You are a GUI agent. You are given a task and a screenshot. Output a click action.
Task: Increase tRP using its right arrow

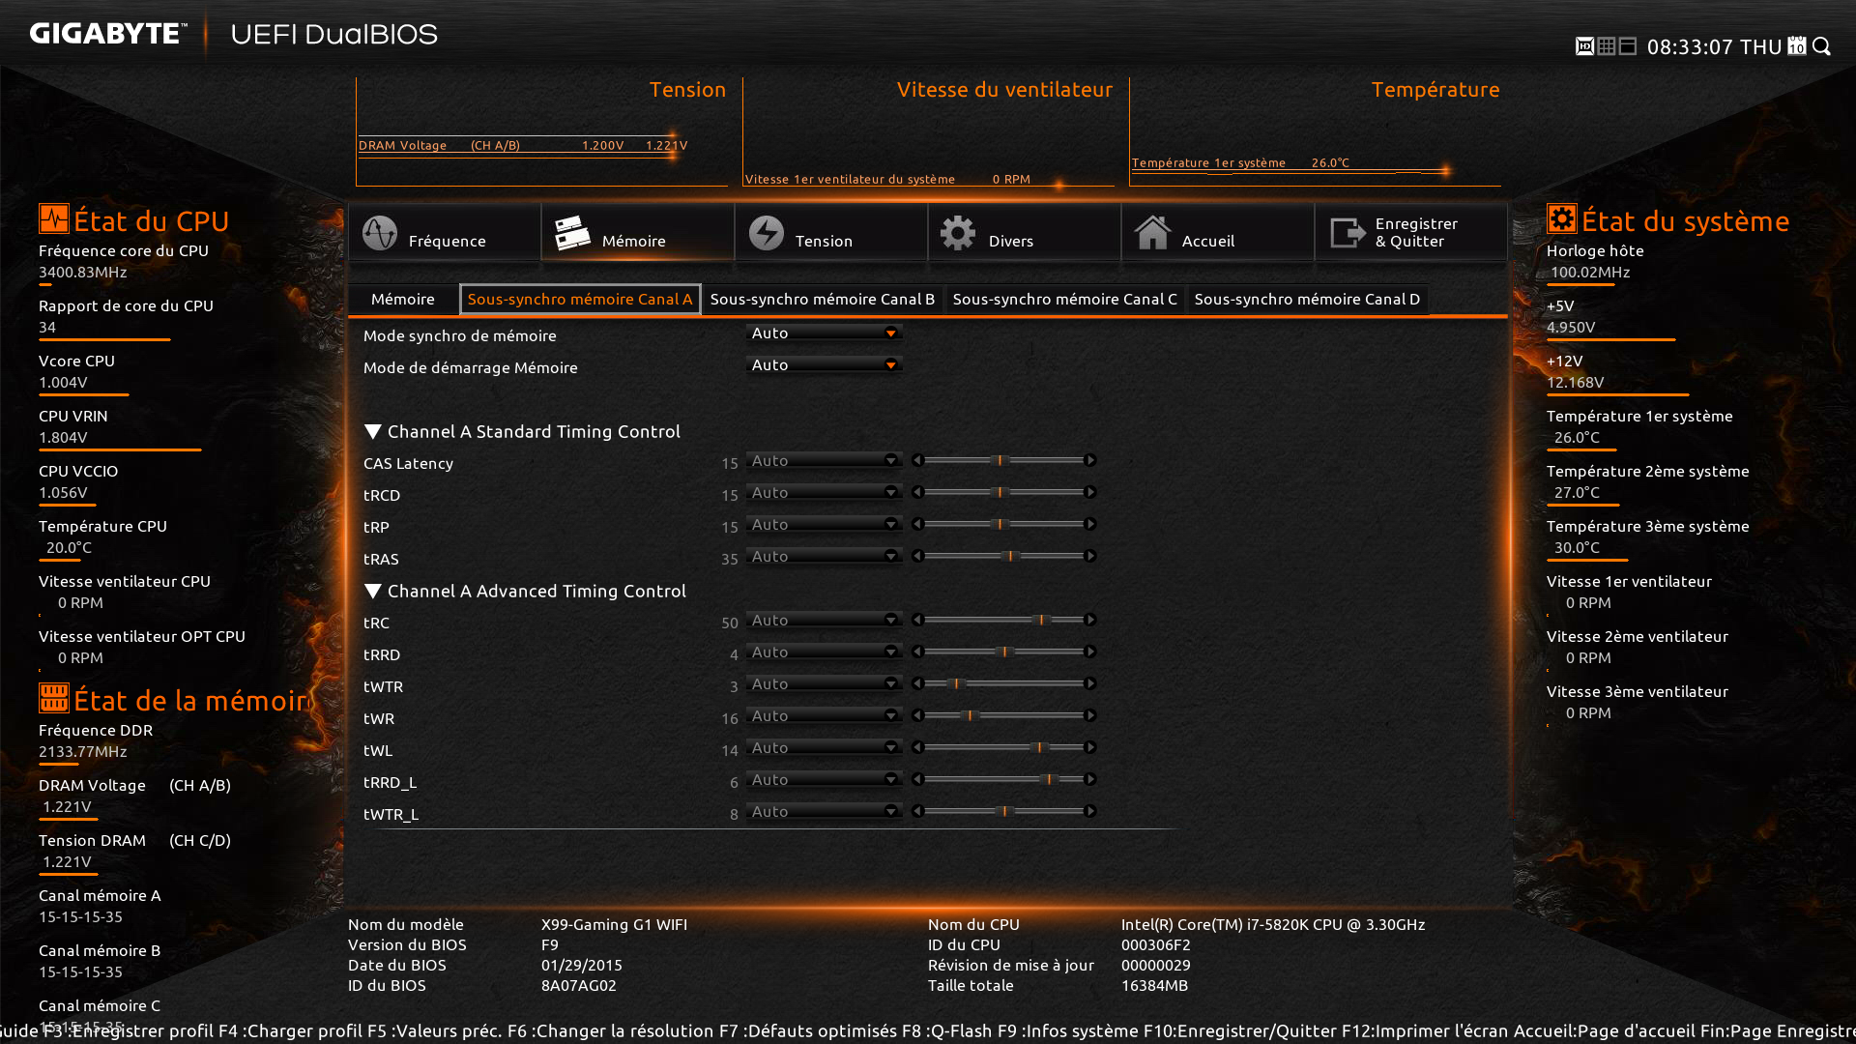point(1090,524)
